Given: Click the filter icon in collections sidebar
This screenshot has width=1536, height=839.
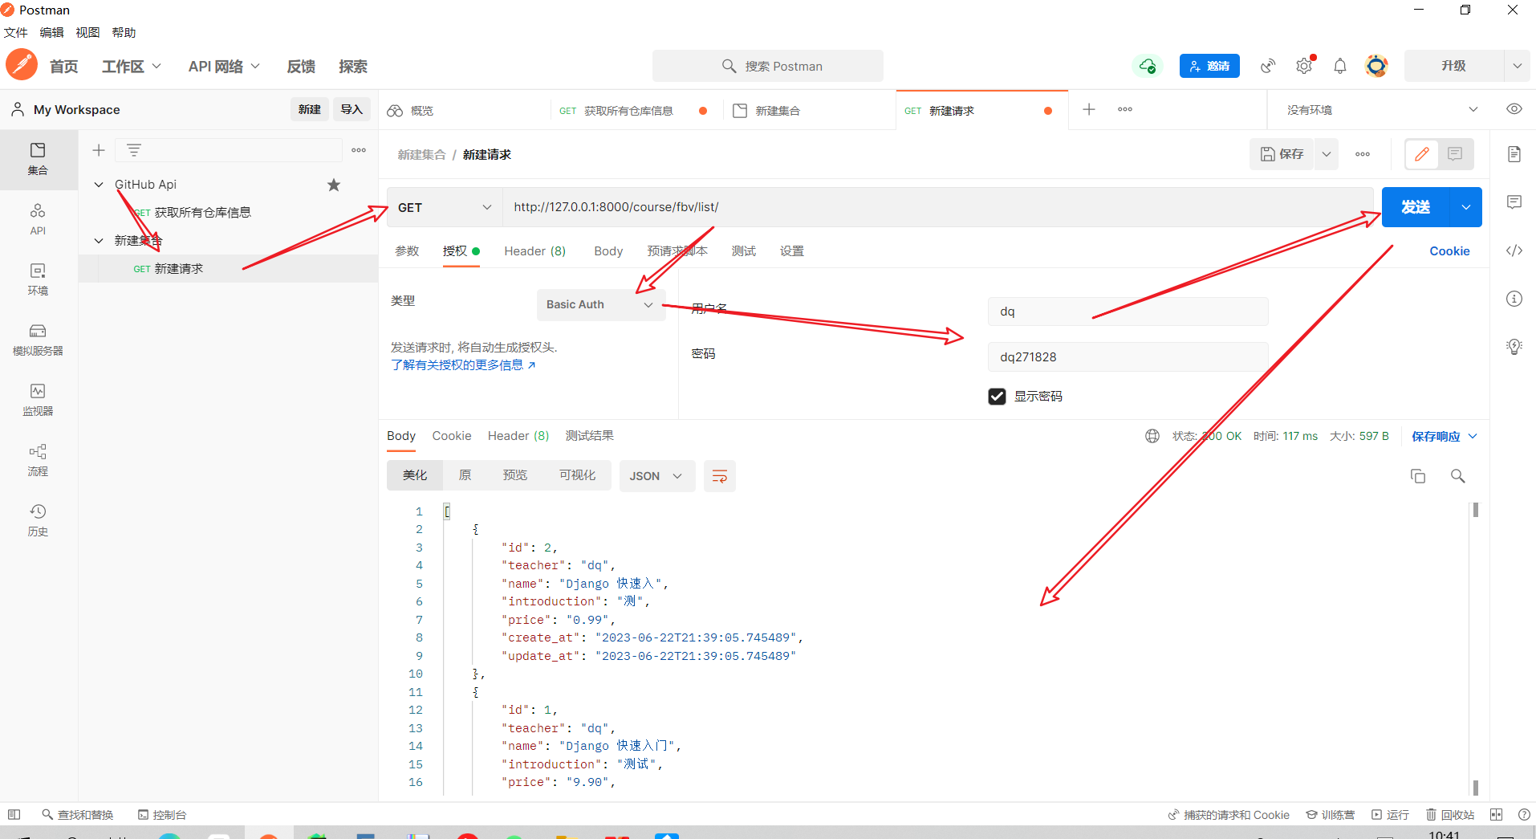Looking at the screenshot, I should click(134, 150).
